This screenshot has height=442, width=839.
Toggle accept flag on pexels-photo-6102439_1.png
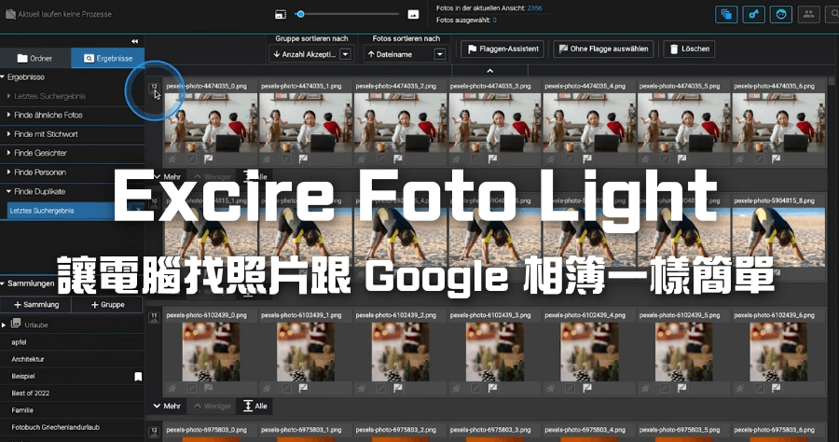(303, 388)
